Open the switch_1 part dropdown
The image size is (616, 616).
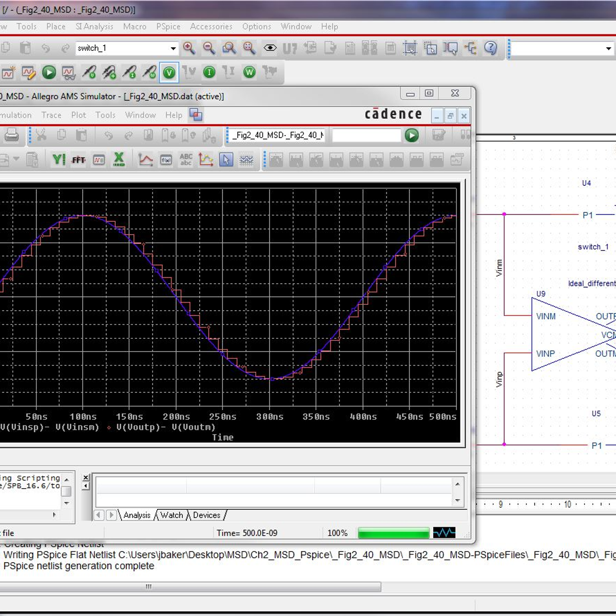(173, 49)
